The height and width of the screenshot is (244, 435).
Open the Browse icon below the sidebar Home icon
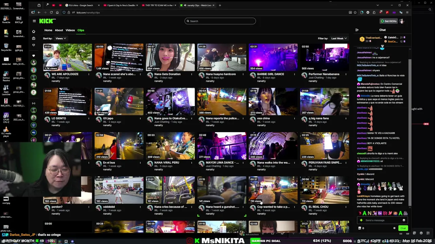[x=33, y=38]
